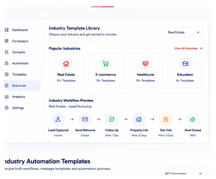216x179 pixels.
Task: Click the Site Visit workflow icon
Action: pos(166,119)
